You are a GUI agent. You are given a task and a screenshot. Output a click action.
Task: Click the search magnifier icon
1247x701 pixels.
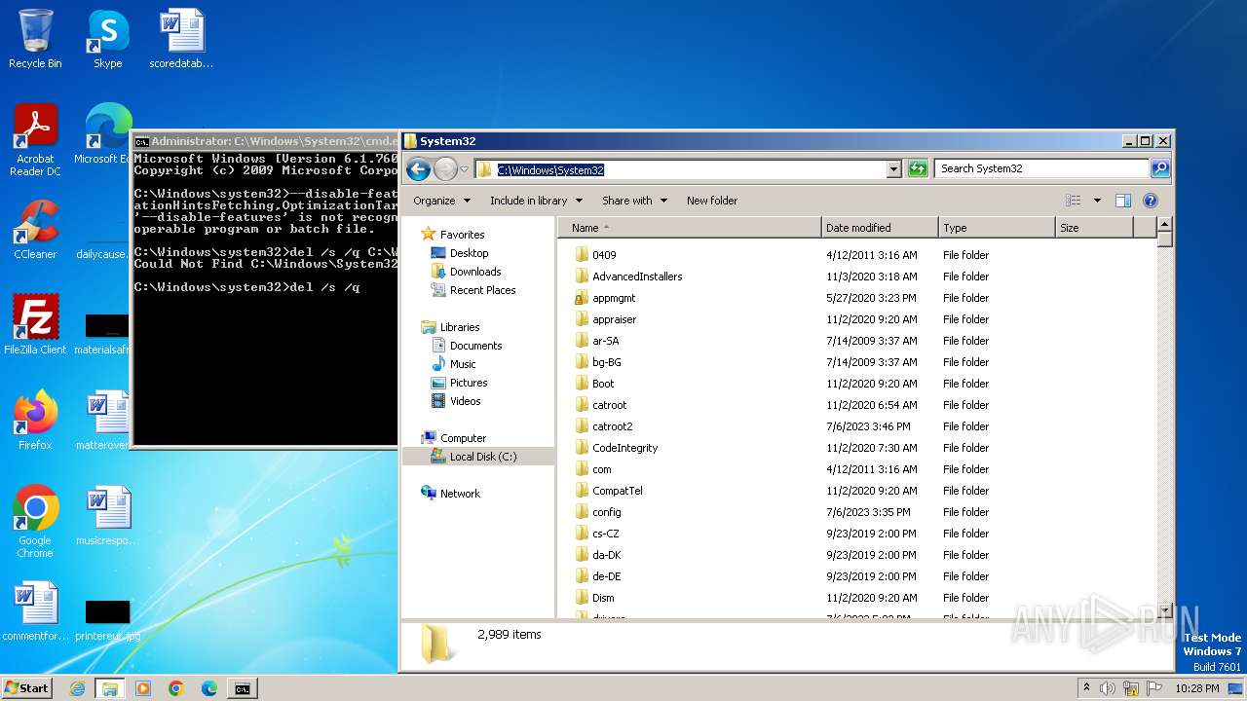coord(1159,168)
